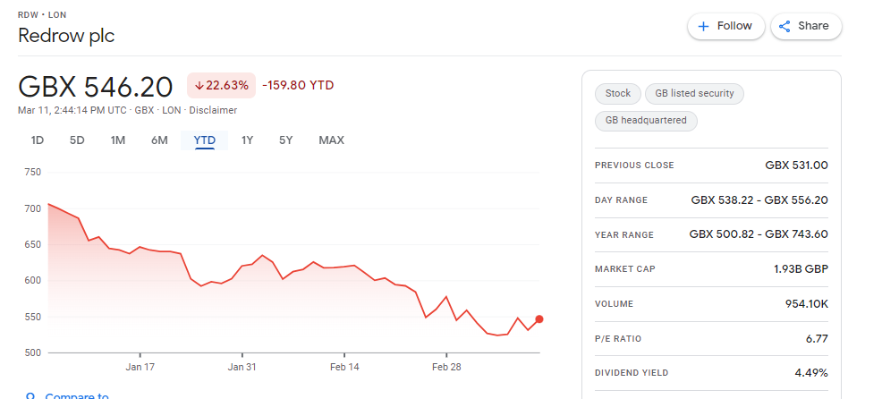
Task: Click the Redrow plc heading
Action: (66, 36)
